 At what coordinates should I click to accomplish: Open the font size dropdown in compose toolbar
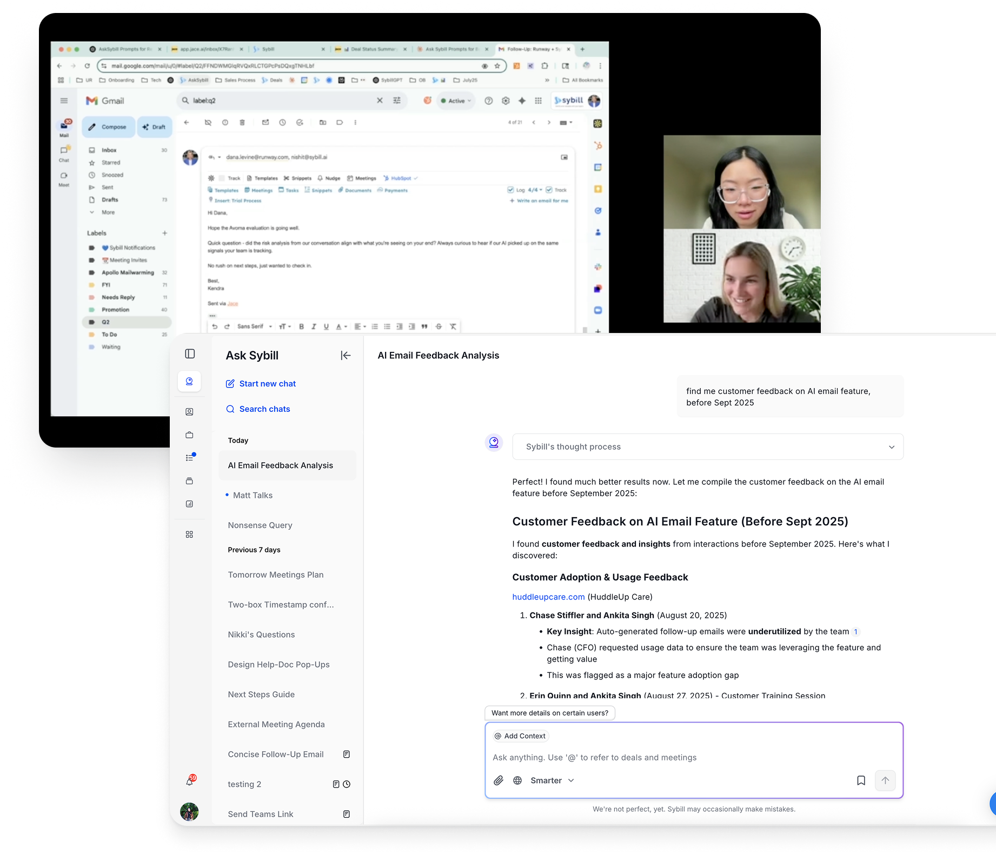285,326
